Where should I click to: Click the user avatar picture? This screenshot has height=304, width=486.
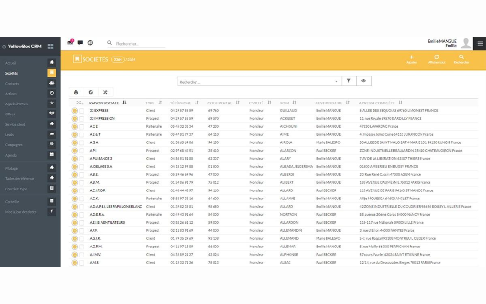point(466,43)
